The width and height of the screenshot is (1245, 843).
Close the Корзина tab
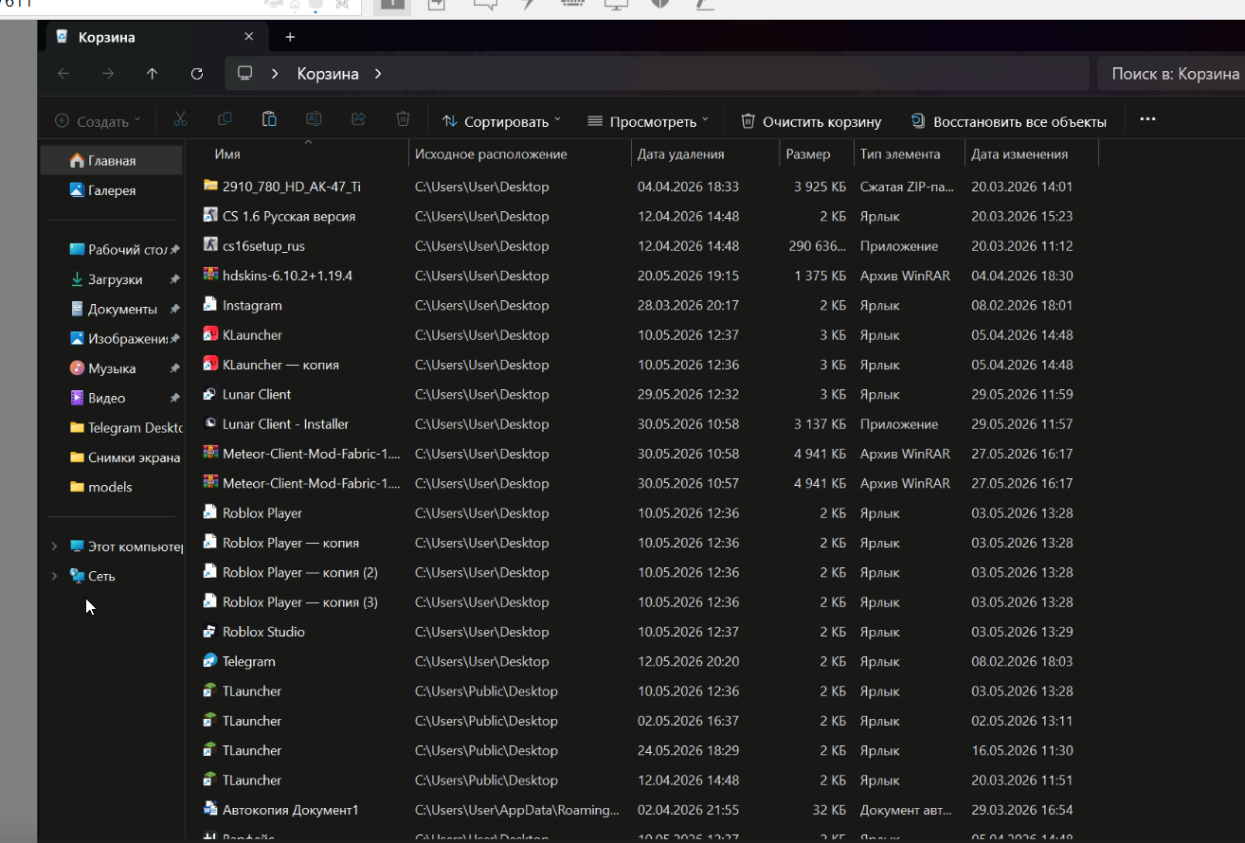[249, 37]
